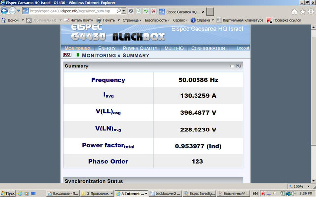316x197 pixels.
Task: Open the Сервис menu
Action: pos(180,20)
